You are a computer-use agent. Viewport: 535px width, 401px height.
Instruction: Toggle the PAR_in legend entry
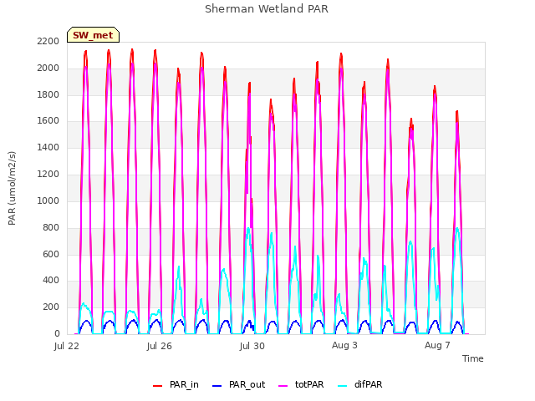(176, 384)
